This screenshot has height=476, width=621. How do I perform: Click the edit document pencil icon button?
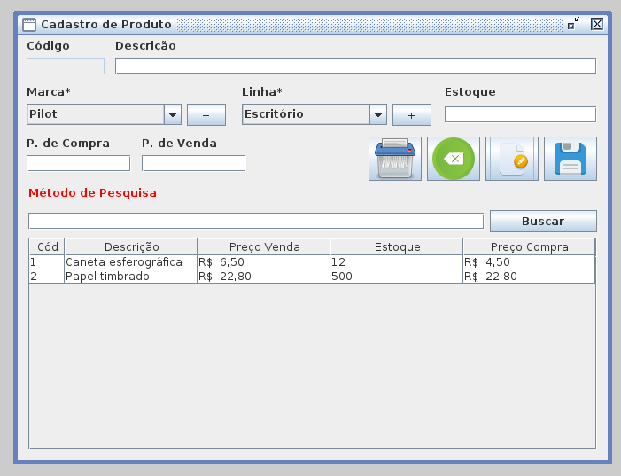[512, 159]
